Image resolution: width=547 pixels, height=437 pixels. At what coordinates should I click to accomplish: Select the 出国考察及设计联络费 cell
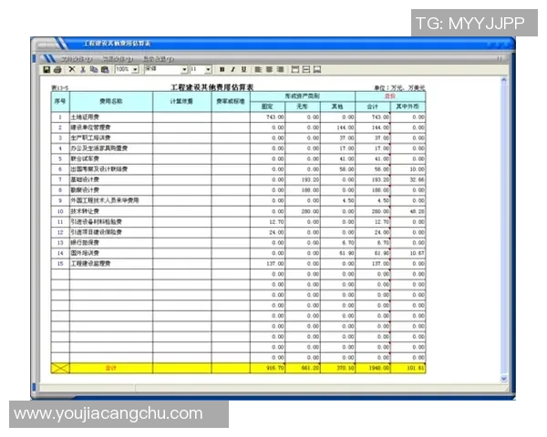click(111, 169)
